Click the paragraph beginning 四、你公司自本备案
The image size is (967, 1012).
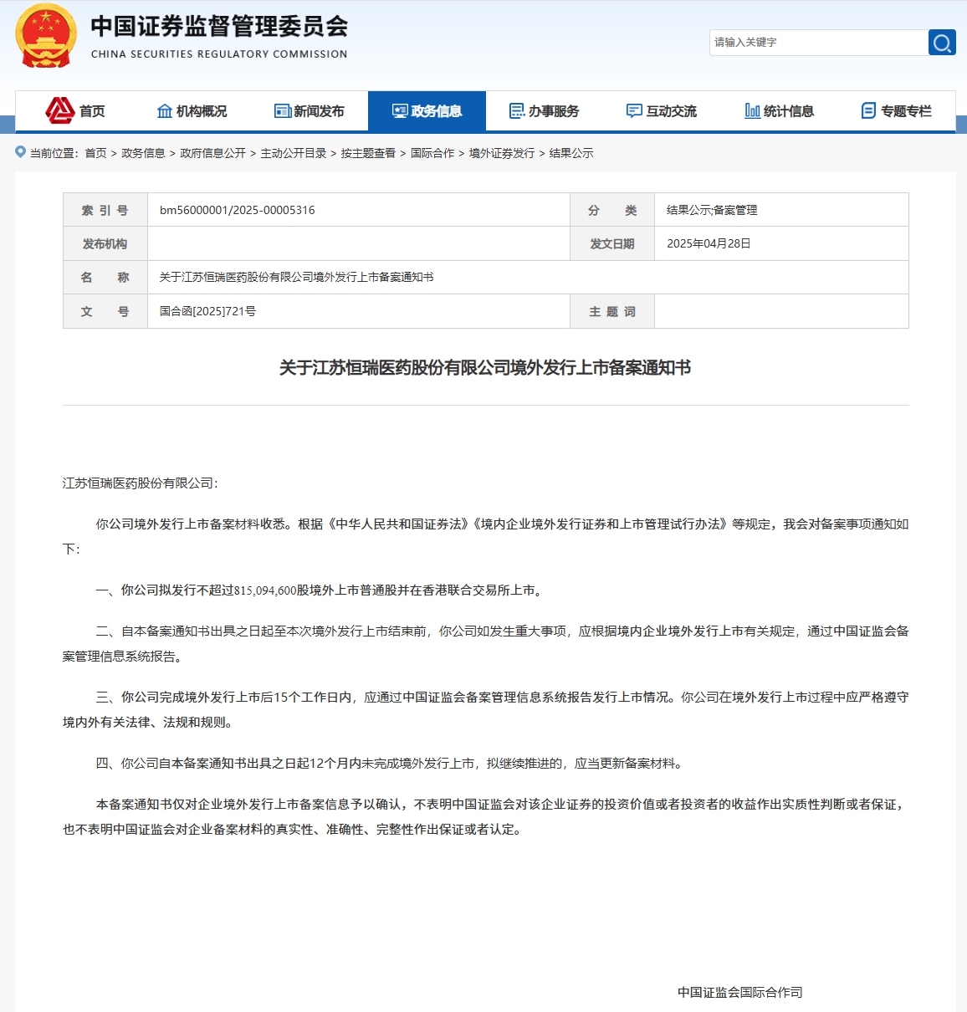391,764
